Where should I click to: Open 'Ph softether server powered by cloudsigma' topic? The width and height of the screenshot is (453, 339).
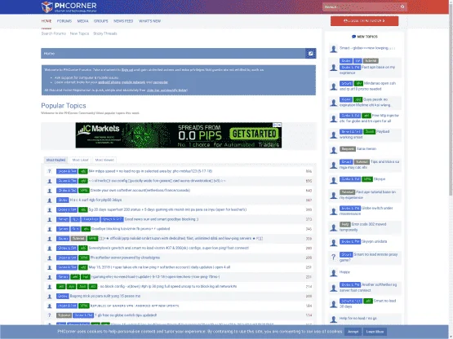pos(125,258)
